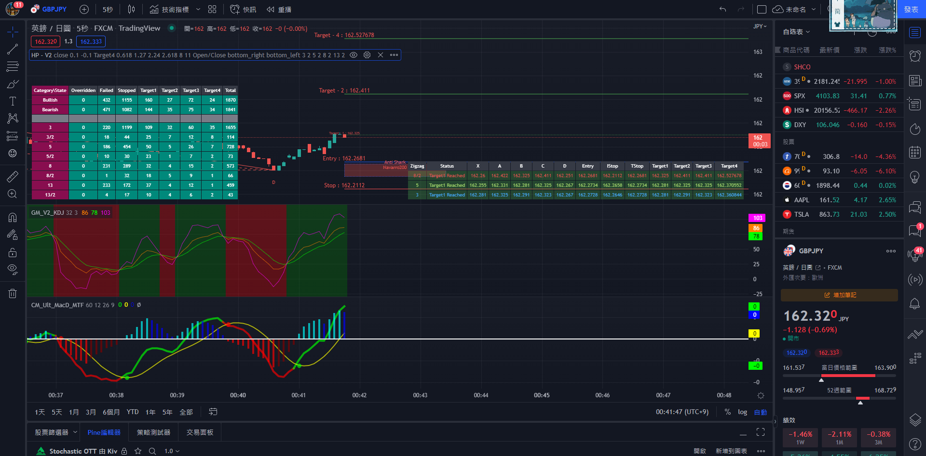The height and width of the screenshot is (456, 926).
Task: Select the crosshair cursor tool
Action: tap(13, 32)
